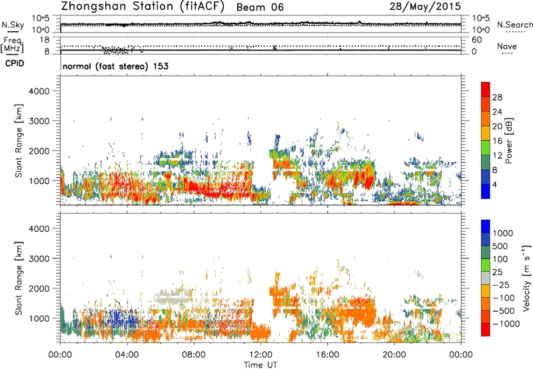Viewport: 533px width, 369px height.
Task: Click 'normal (fast stereo) 153' text
Action: 115,66
